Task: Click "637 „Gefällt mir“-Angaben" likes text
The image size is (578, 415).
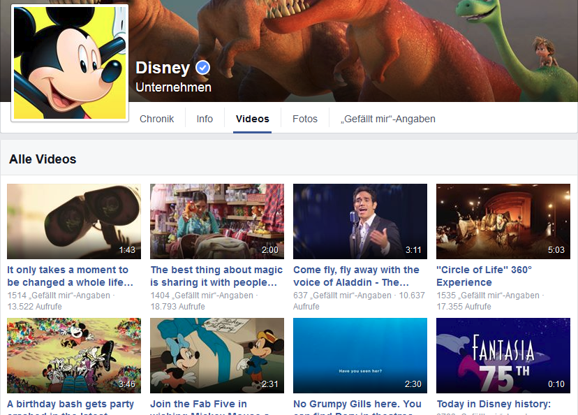Action: (x=342, y=296)
